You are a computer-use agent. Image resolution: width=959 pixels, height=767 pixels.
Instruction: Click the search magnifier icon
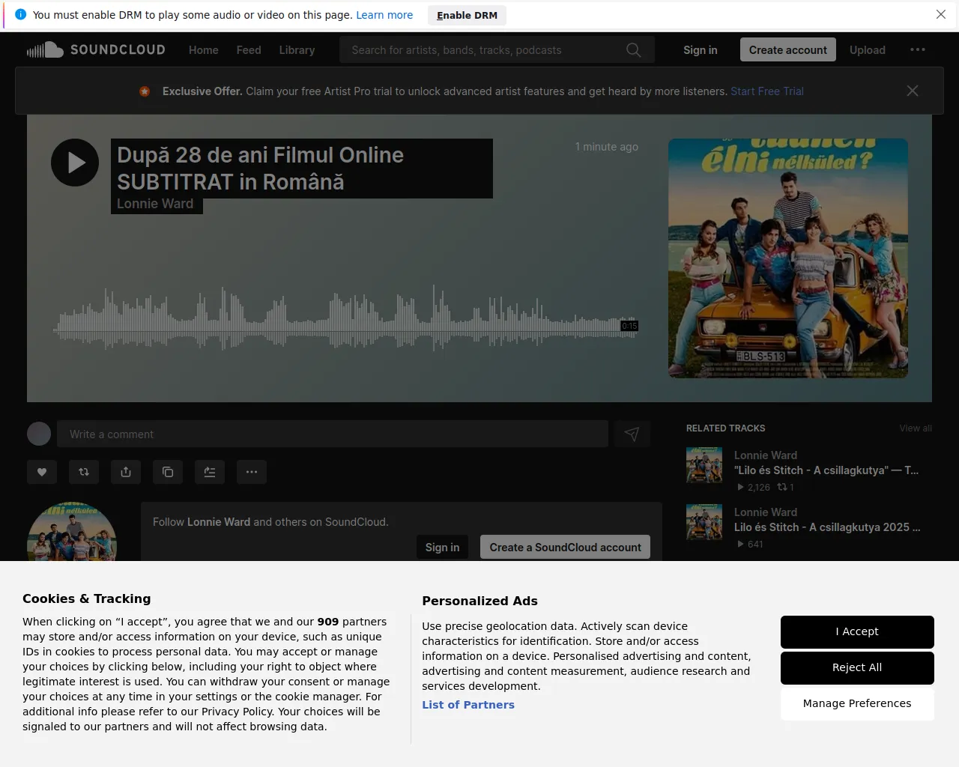tap(634, 50)
